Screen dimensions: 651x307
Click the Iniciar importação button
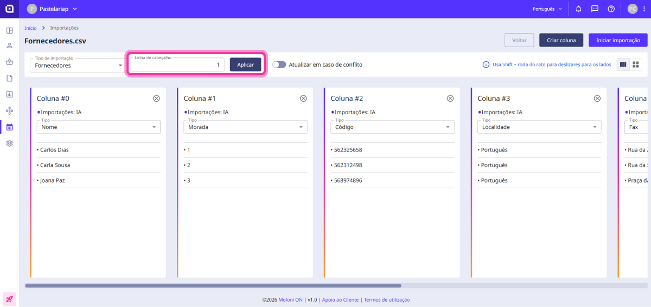pos(618,40)
